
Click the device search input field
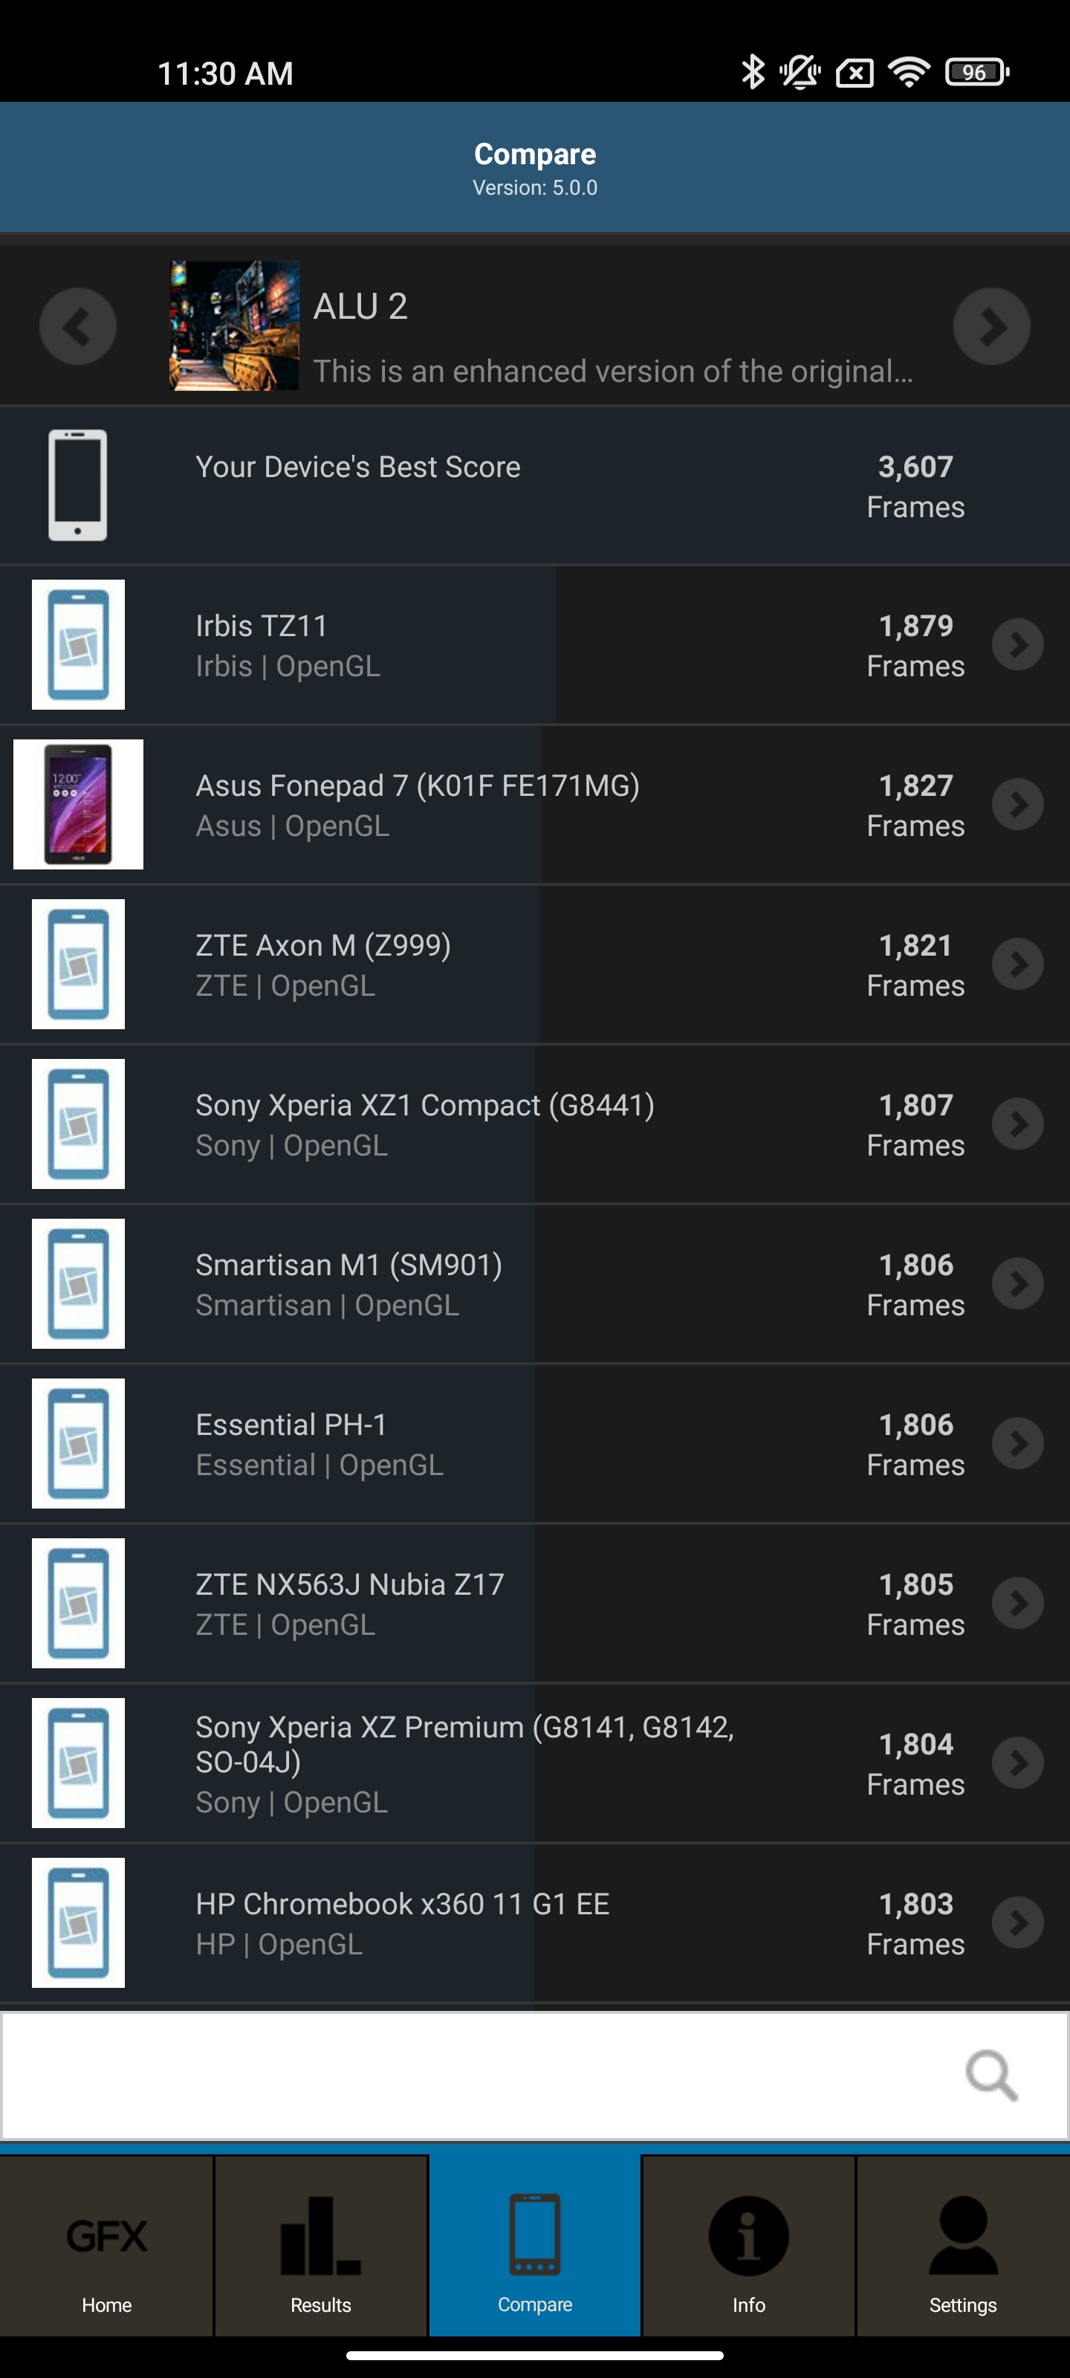(480, 2076)
